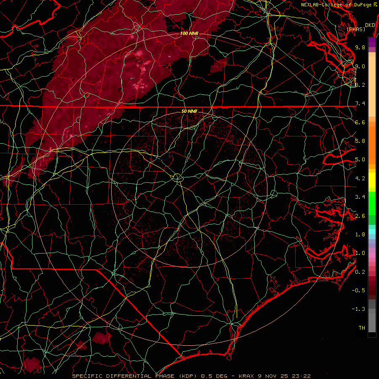Click the cyan segment of the color bar
The image size is (379, 379).
tap(372, 232)
